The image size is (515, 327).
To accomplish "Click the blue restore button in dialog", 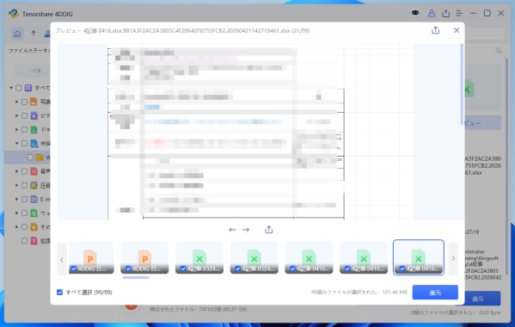I will click(435, 293).
